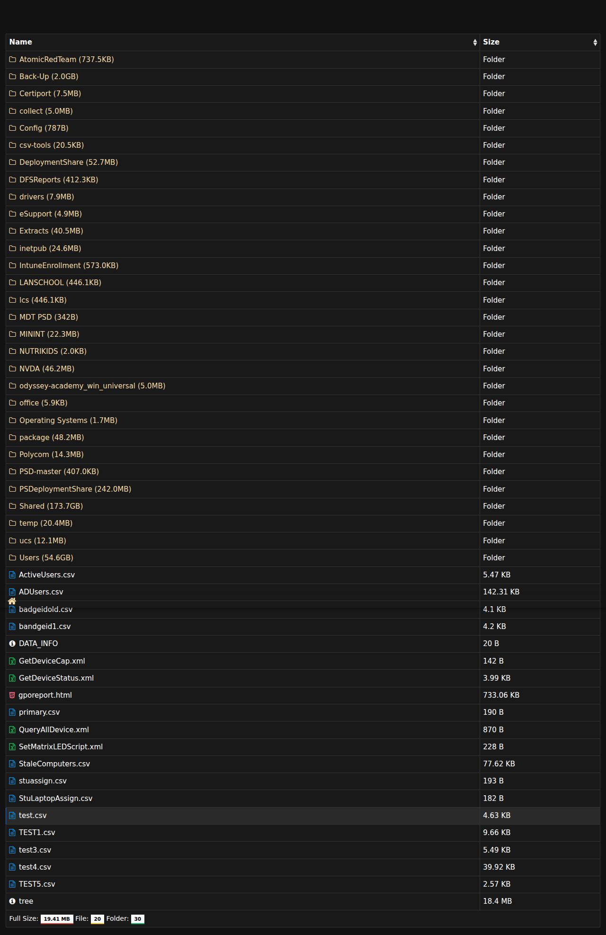Click the folder icon beside AtomicRedTeam

(x=13, y=60)
